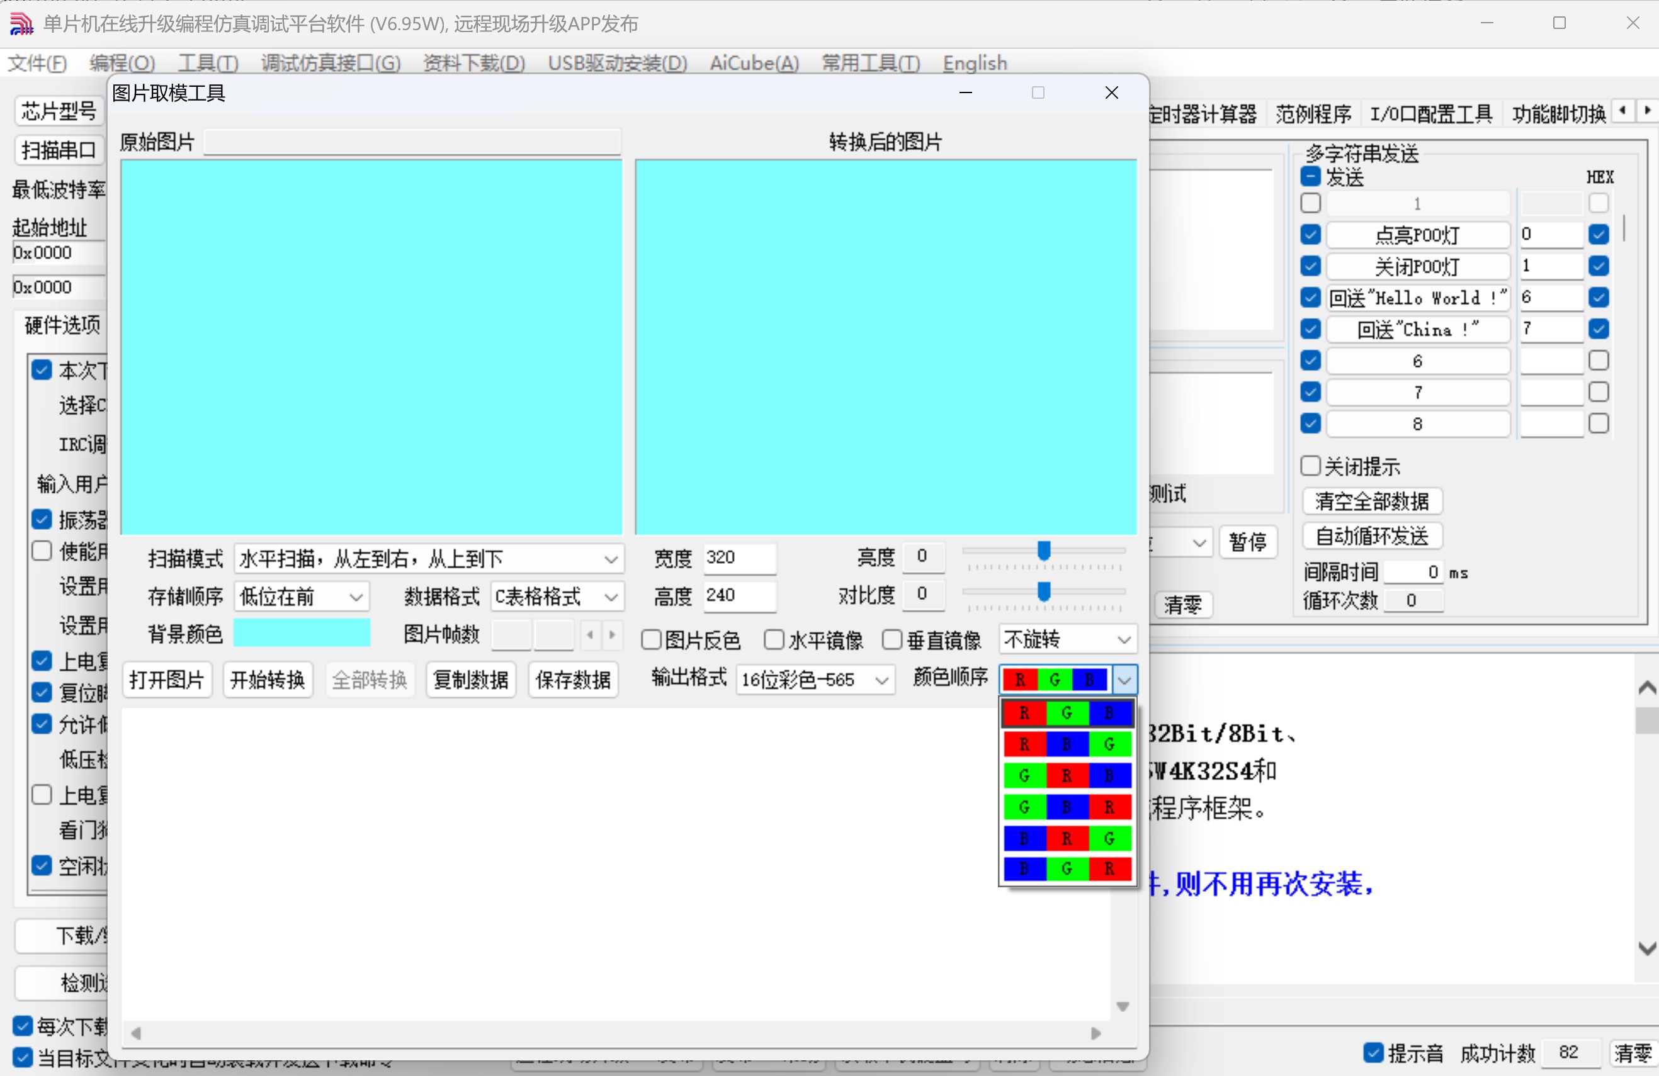Open the dropdown left of 暂停 button
The width and height of the screenshot is (1659, 1076).
pyautogui.click(x=1199, y=542)
